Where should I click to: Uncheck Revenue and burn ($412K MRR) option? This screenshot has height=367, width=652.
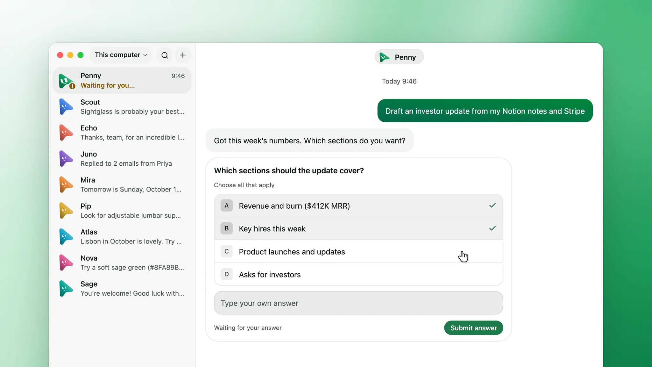click(358, 205)
